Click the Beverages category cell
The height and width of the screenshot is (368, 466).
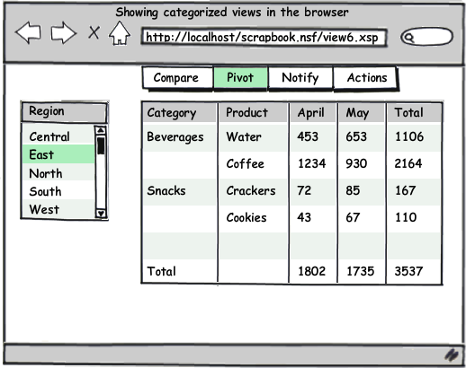tap(179, 137)
